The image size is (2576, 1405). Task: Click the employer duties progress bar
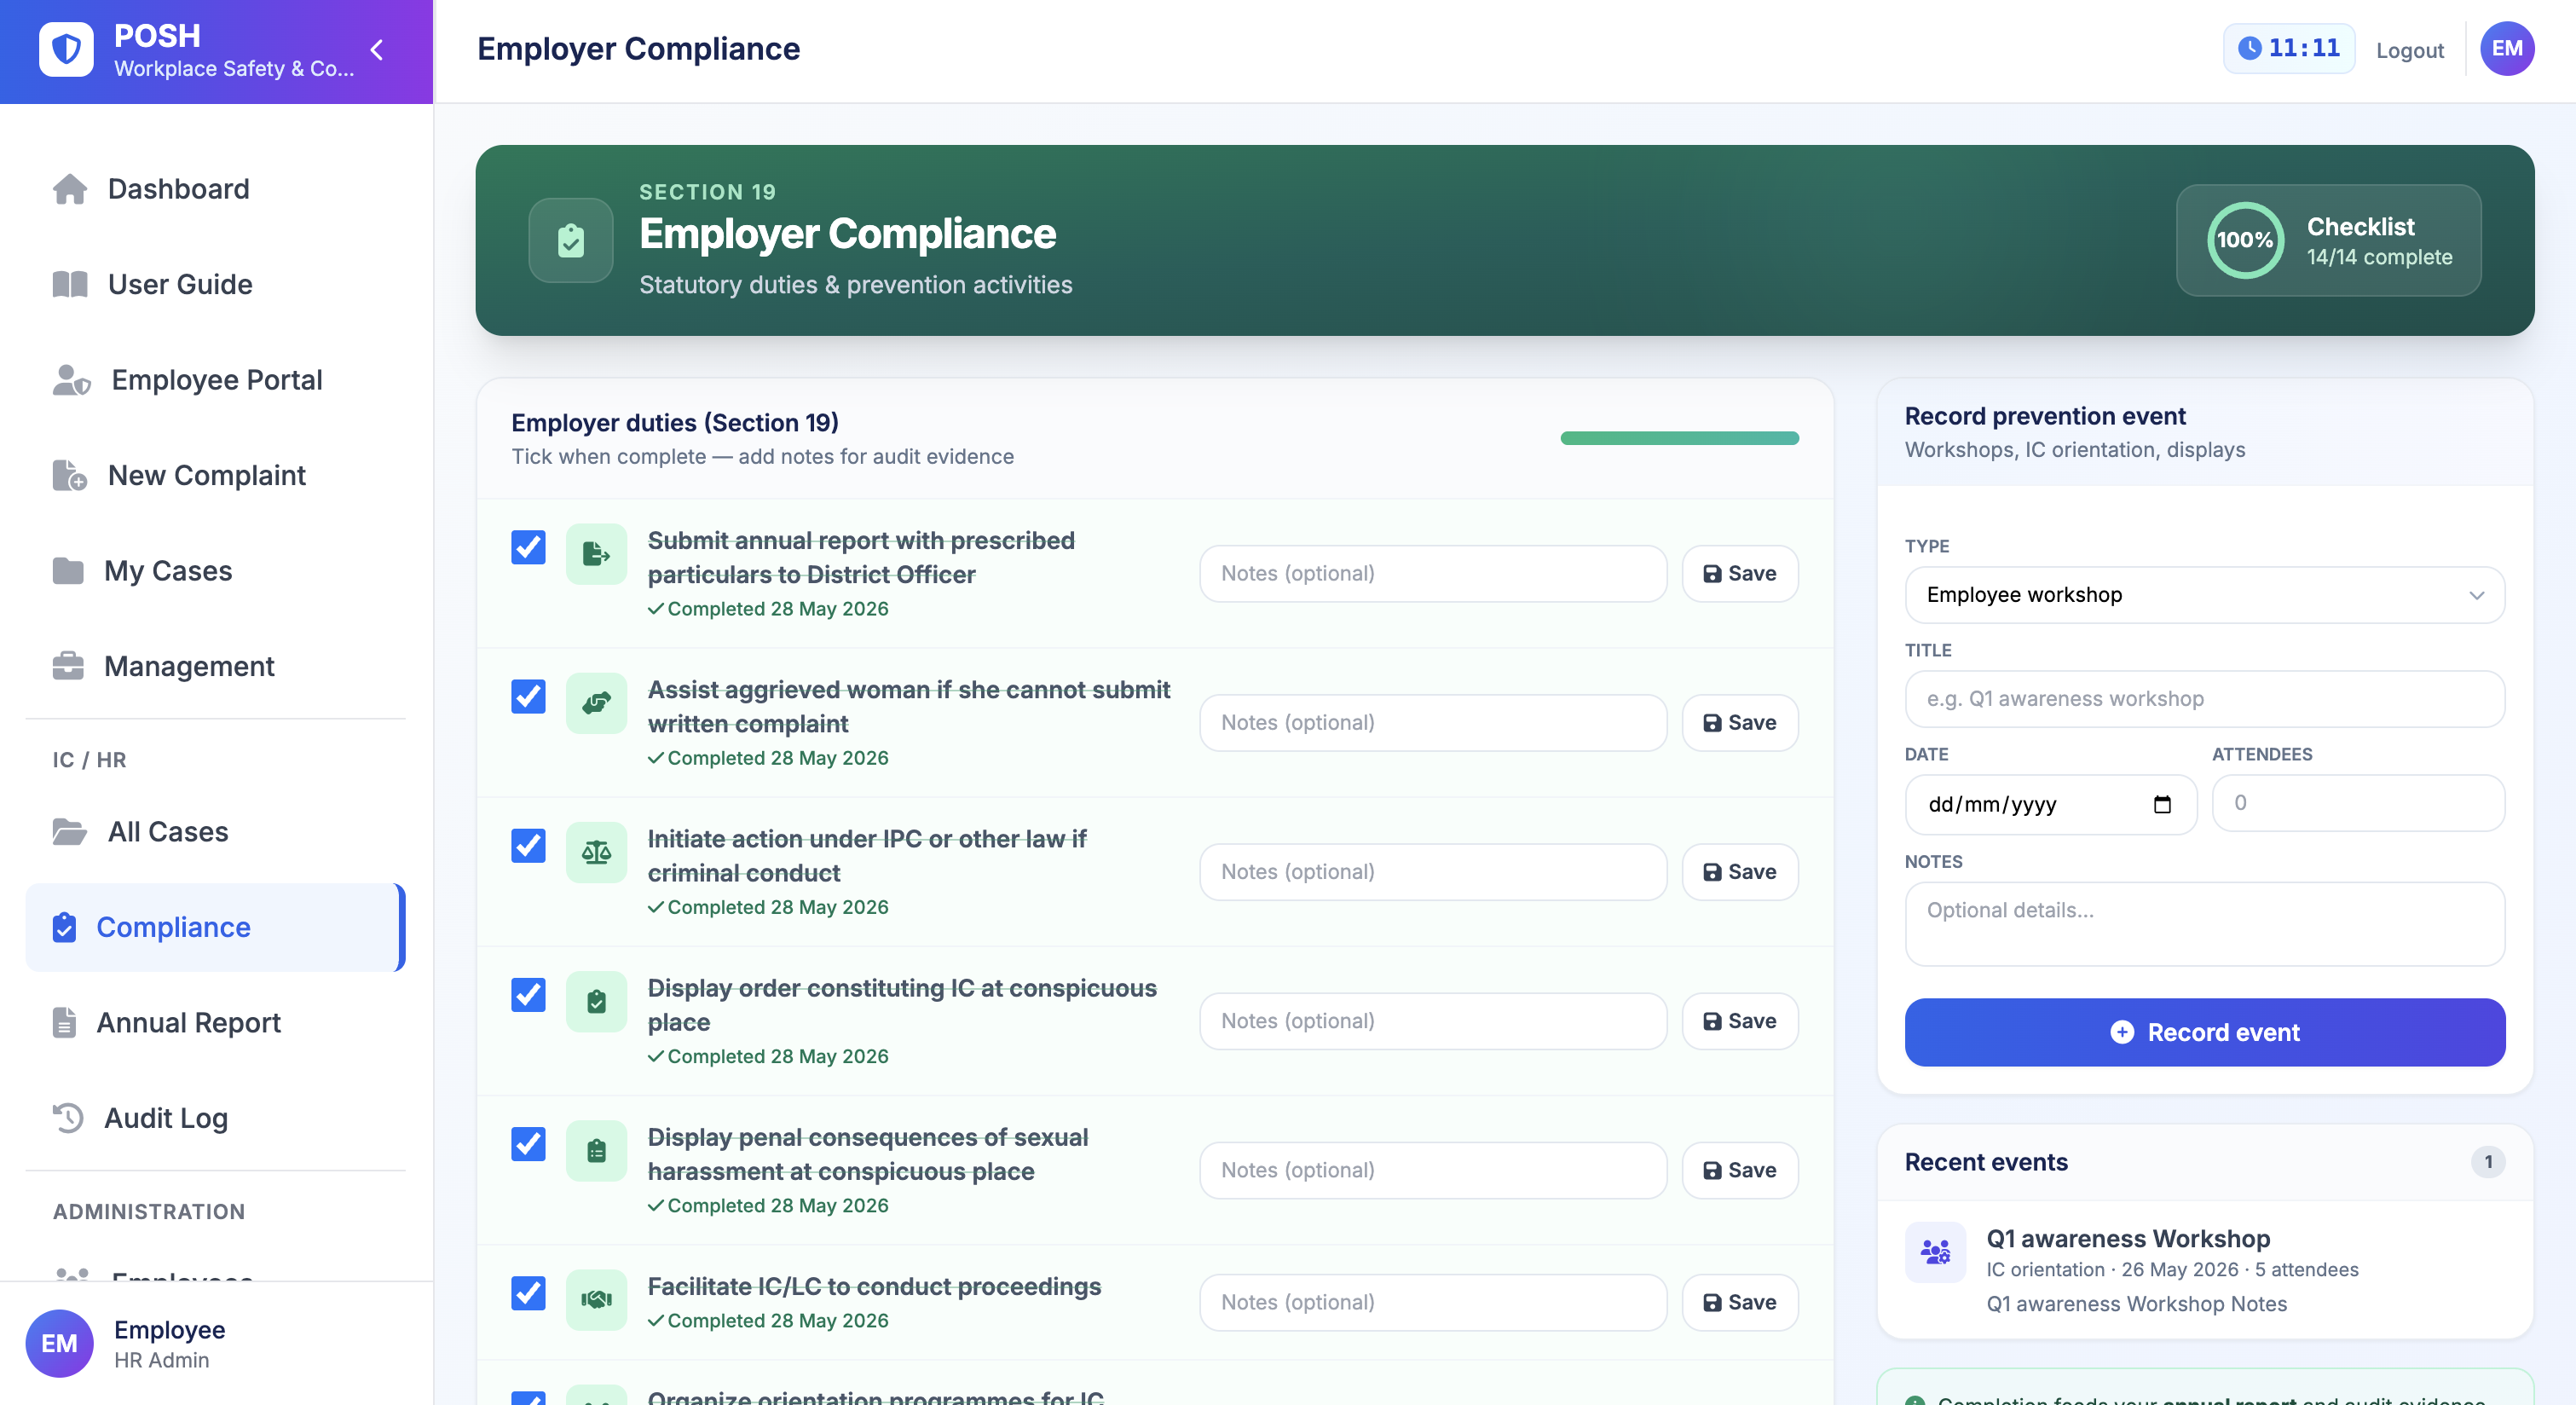[1679, 438]
